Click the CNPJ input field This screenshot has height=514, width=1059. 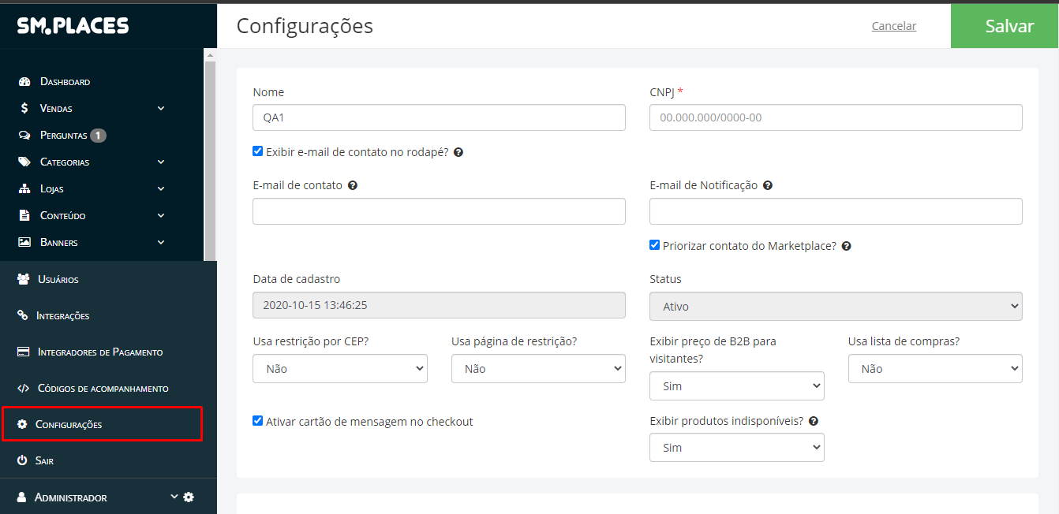tap(836, 117)
